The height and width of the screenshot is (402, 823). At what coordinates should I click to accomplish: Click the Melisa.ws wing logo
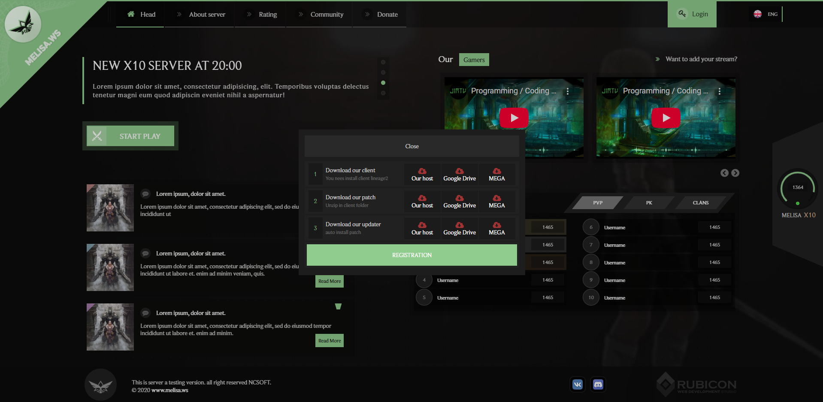[23, 24]
